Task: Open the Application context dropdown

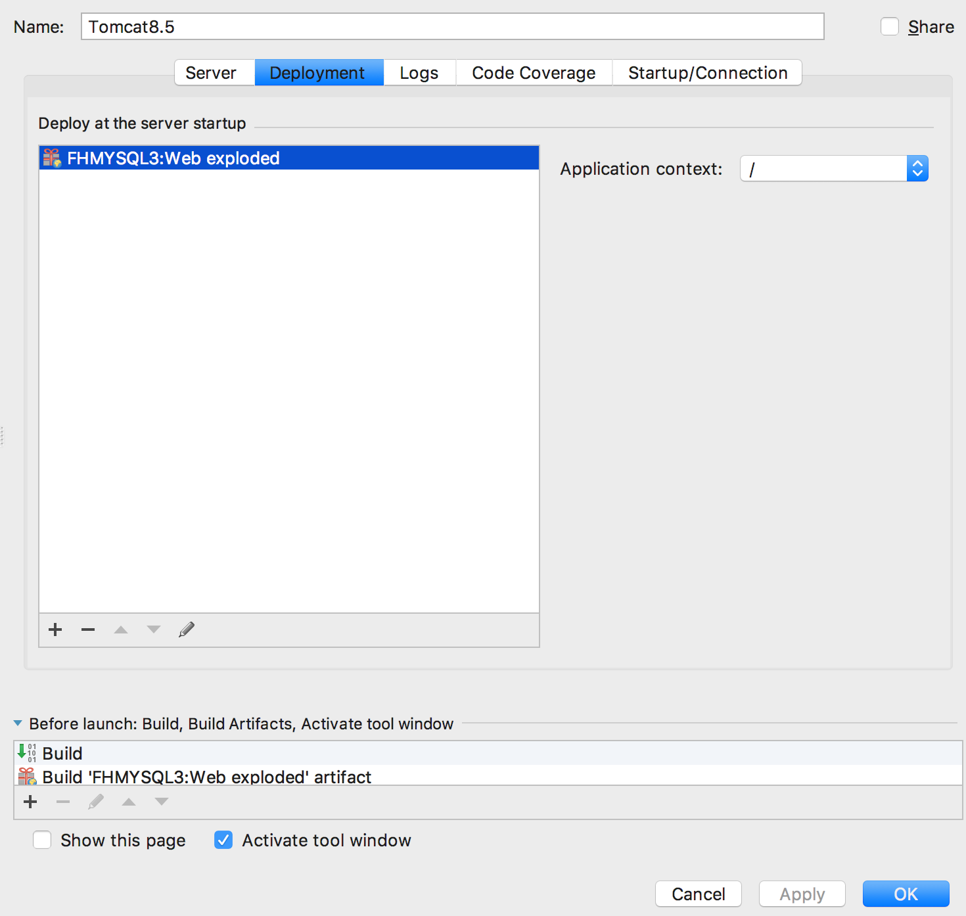Action: [x=917, y=168]
